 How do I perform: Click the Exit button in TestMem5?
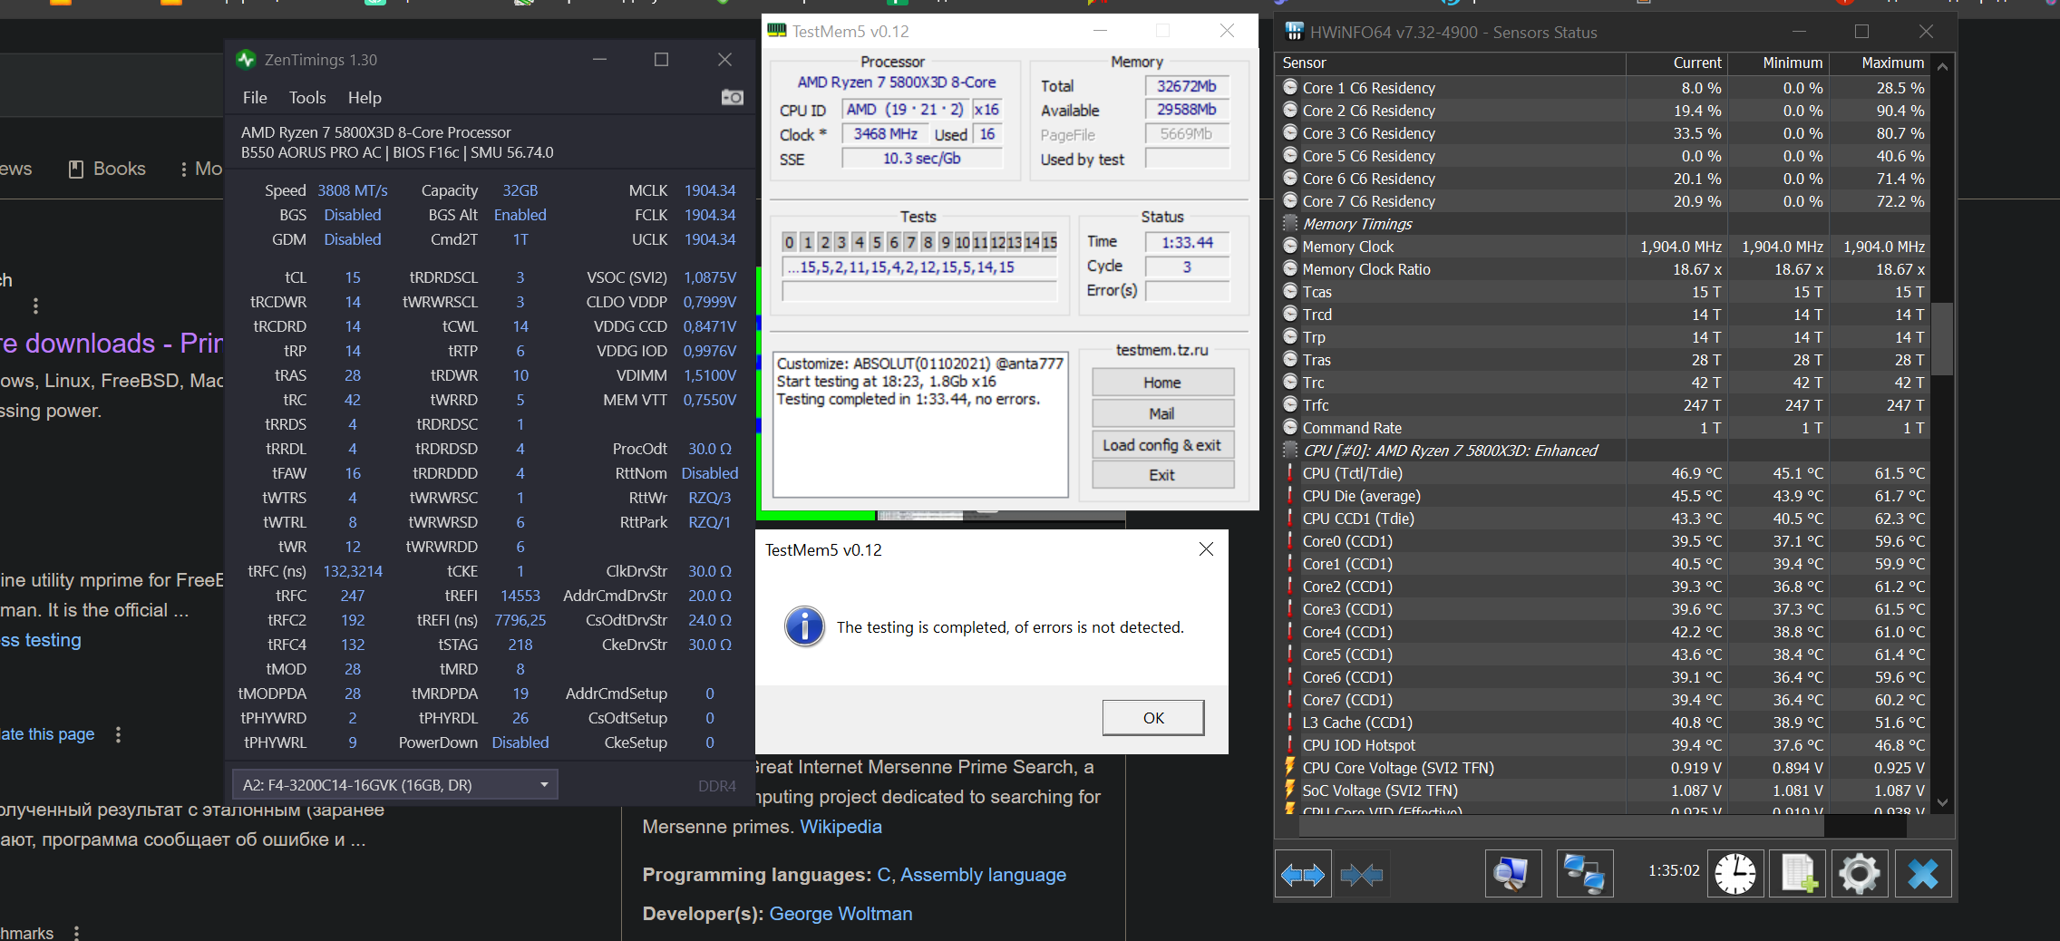click(x=1162, y=475)
